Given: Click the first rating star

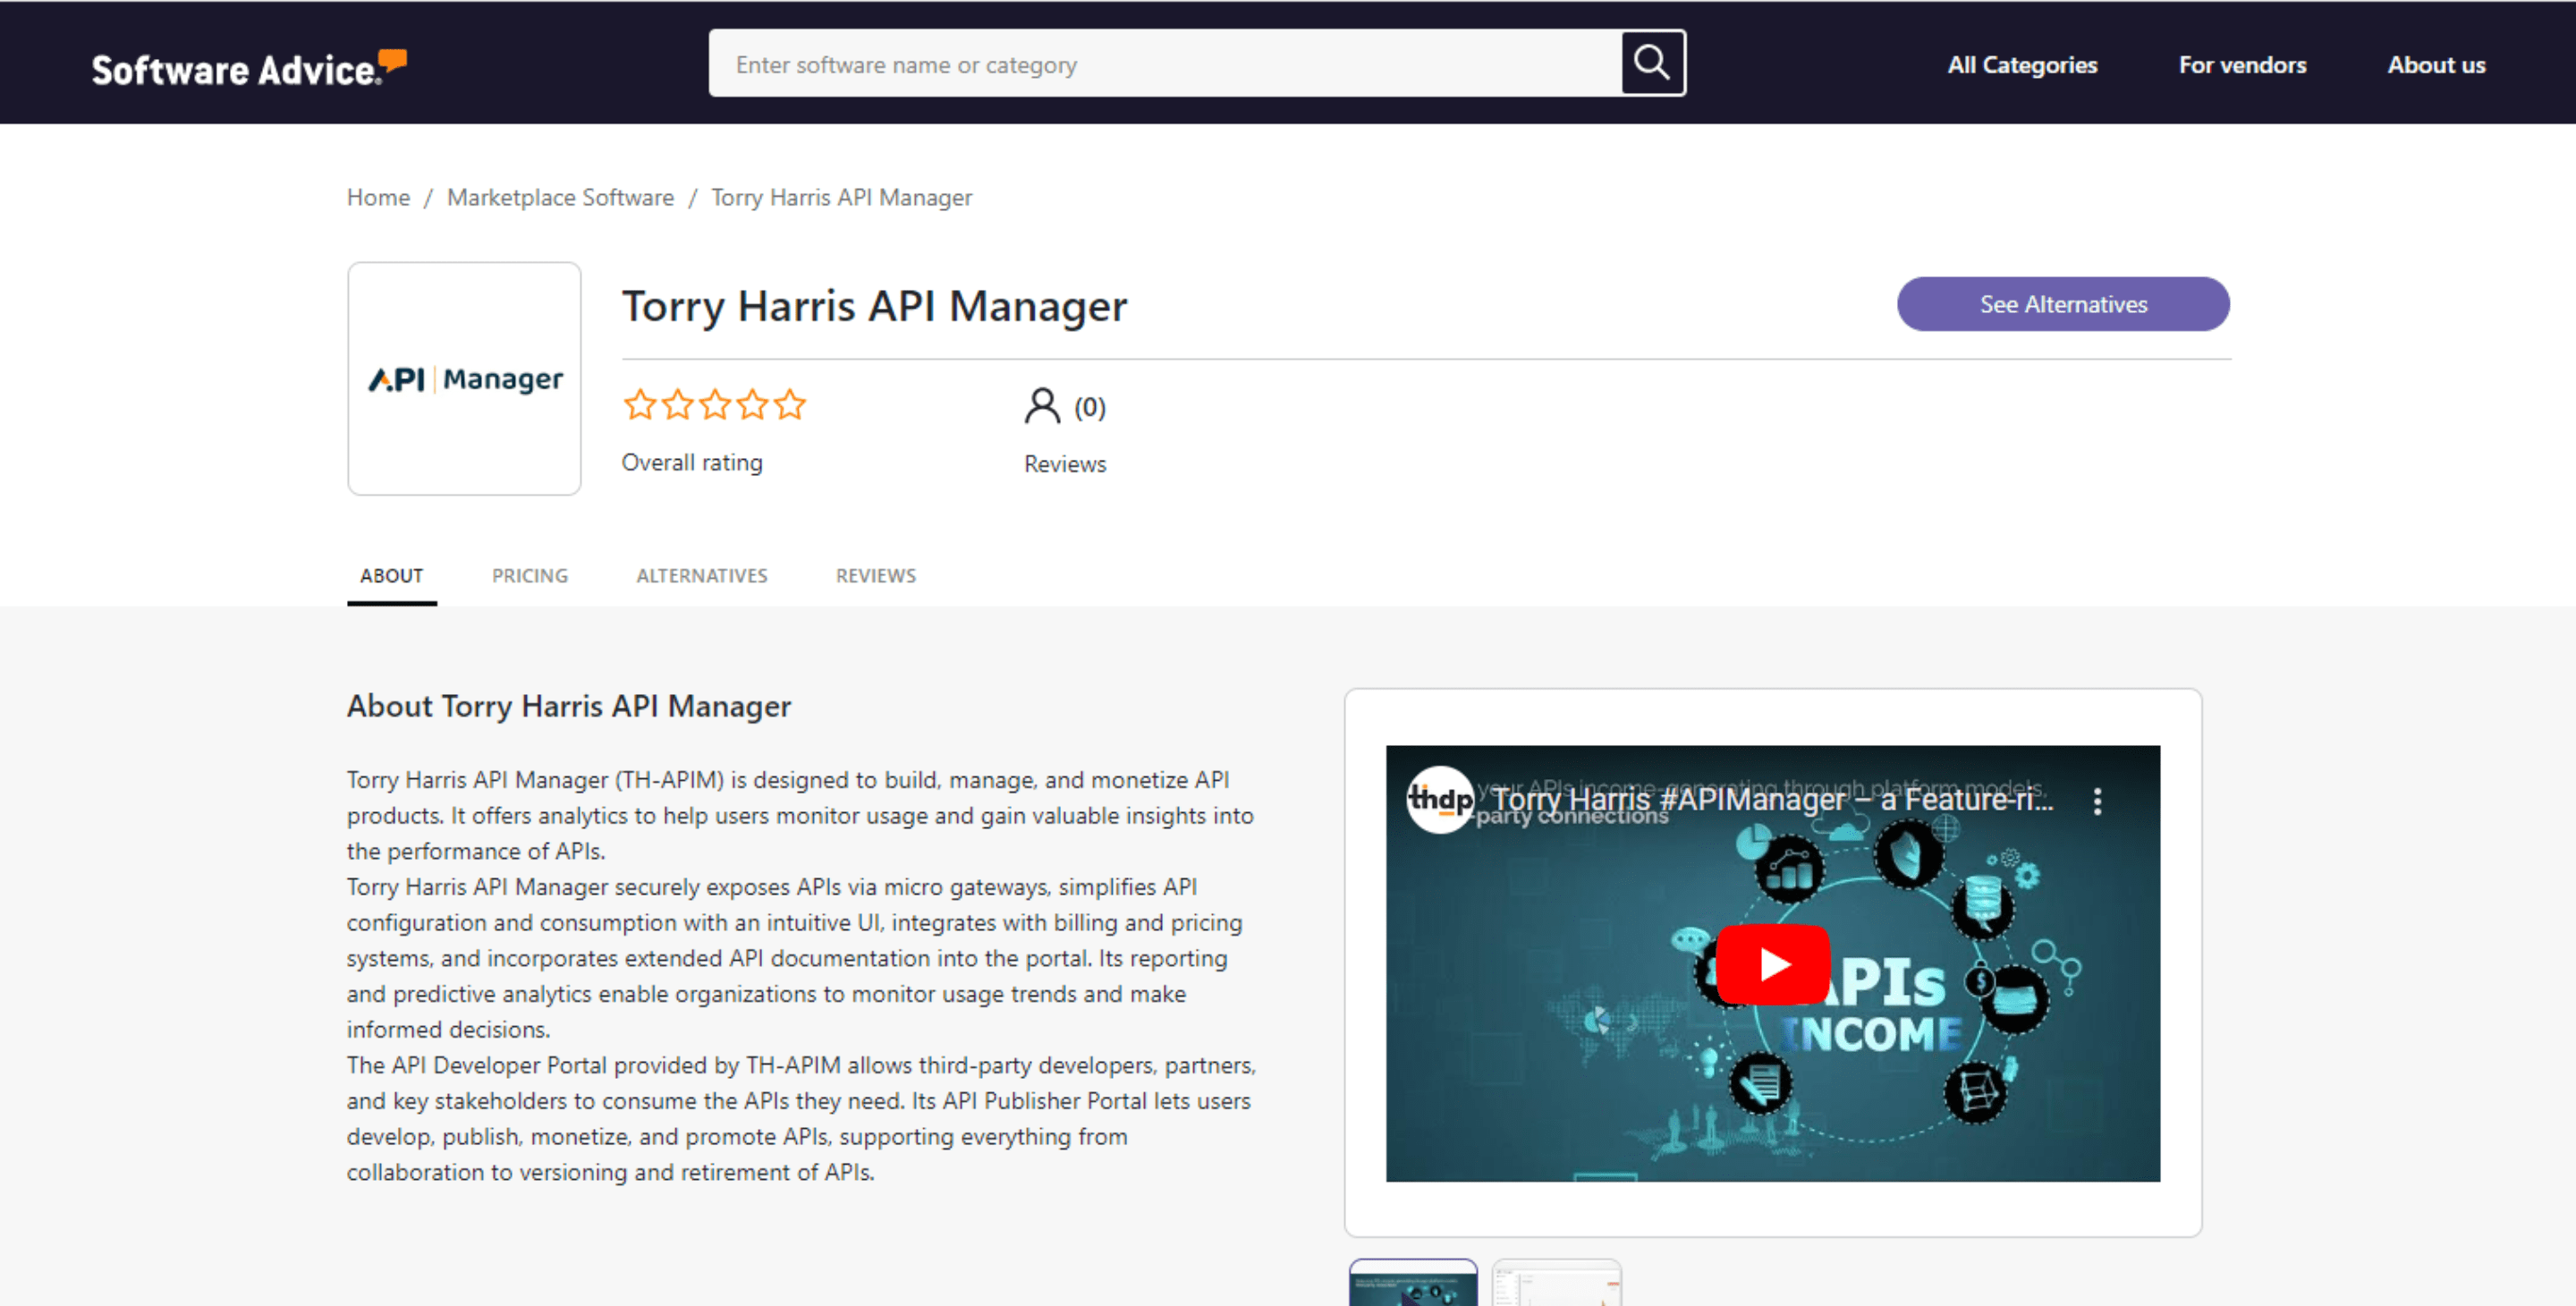Looking at the screenshot, I should coord(639,405).
